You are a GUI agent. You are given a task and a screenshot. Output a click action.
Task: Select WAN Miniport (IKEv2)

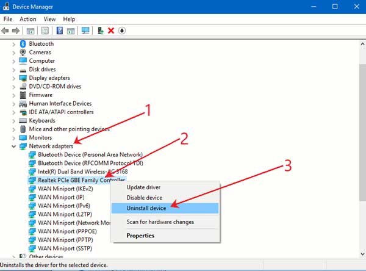(65, 189)
